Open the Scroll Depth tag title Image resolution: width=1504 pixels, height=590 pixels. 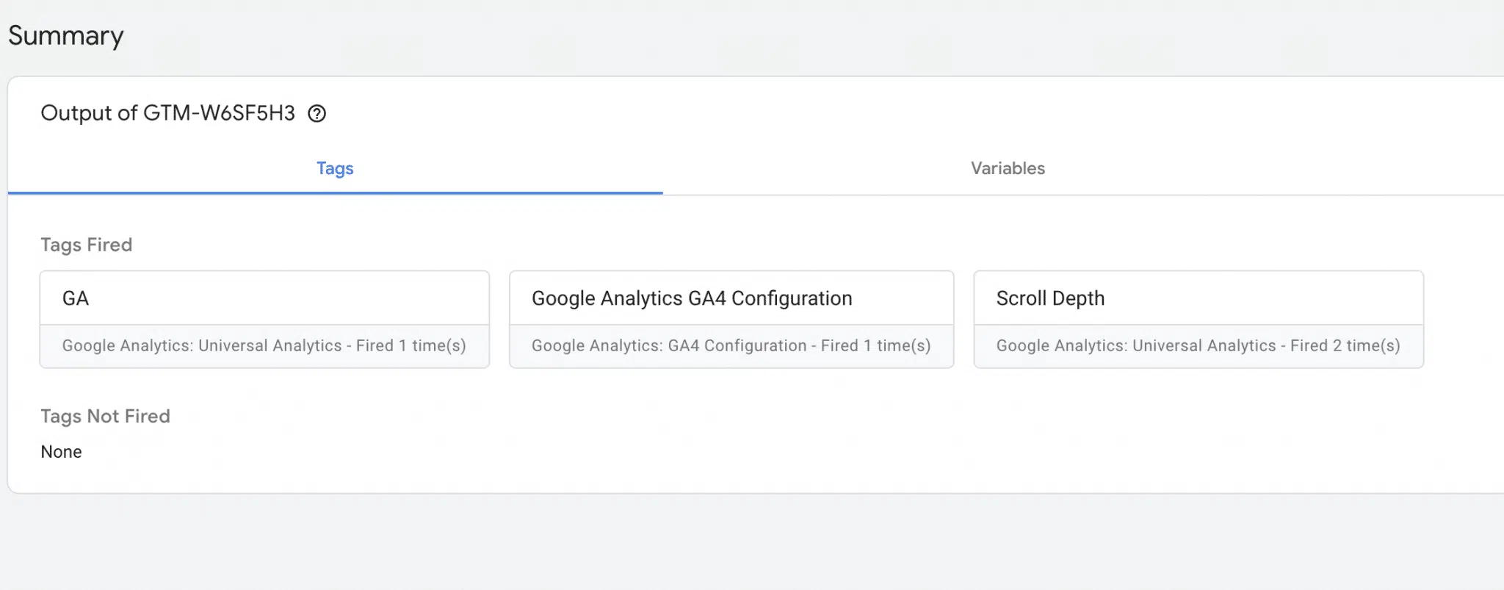click(x=1050, y=298)
